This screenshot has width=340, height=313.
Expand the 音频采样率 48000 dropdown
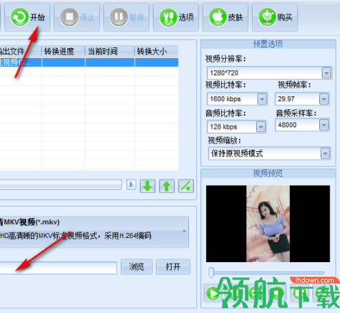point(324,125)
